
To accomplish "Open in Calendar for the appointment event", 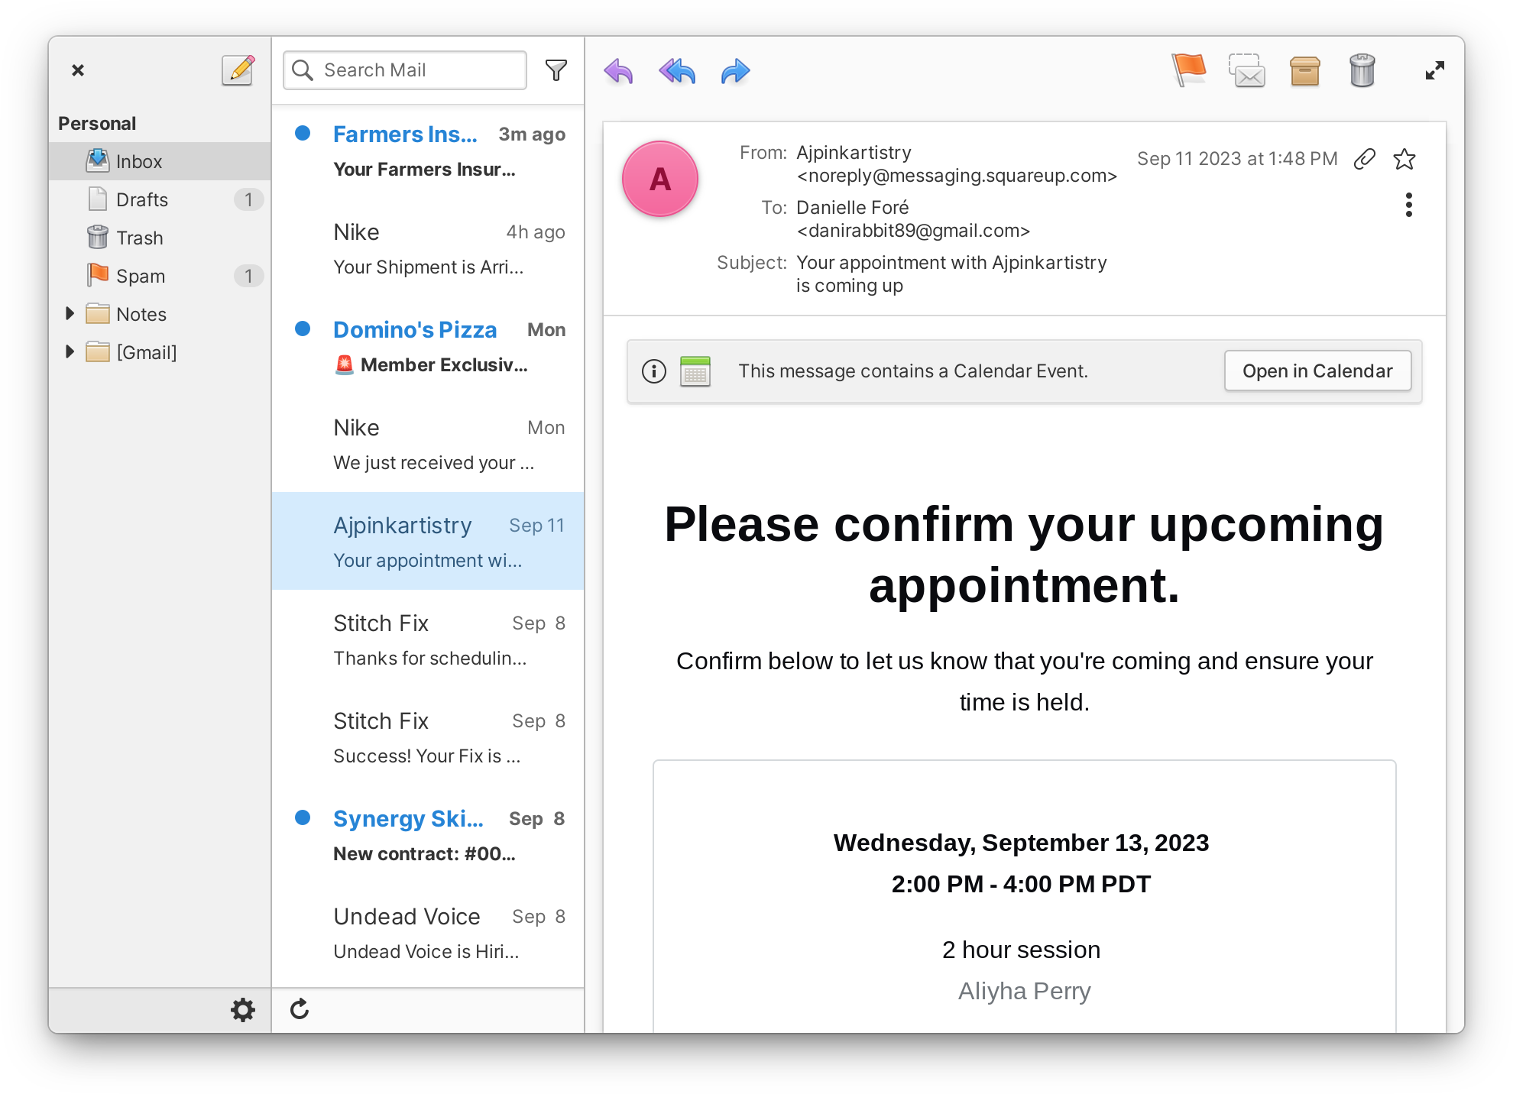I will (x=1317, y=371).
